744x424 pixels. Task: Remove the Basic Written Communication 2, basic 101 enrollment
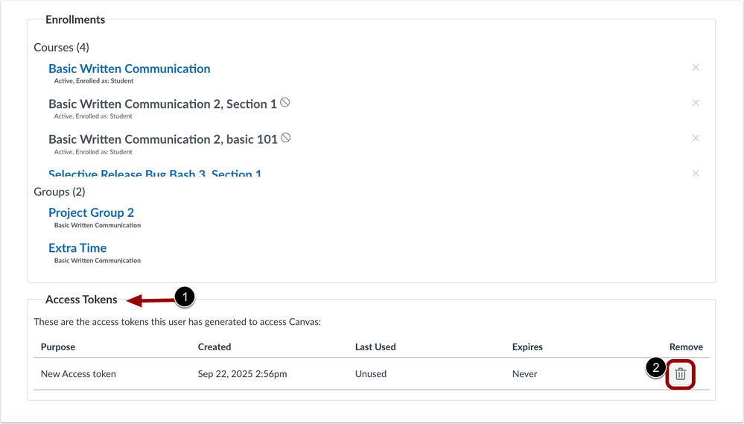[696, 138]
